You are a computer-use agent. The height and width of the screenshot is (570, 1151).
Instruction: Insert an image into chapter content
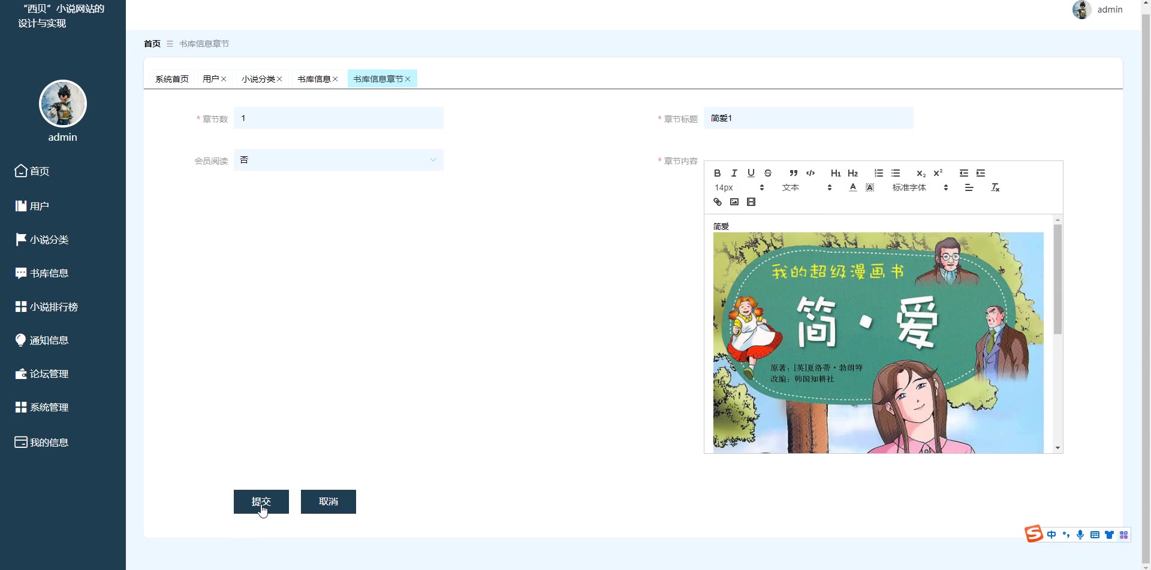point(734,202)
